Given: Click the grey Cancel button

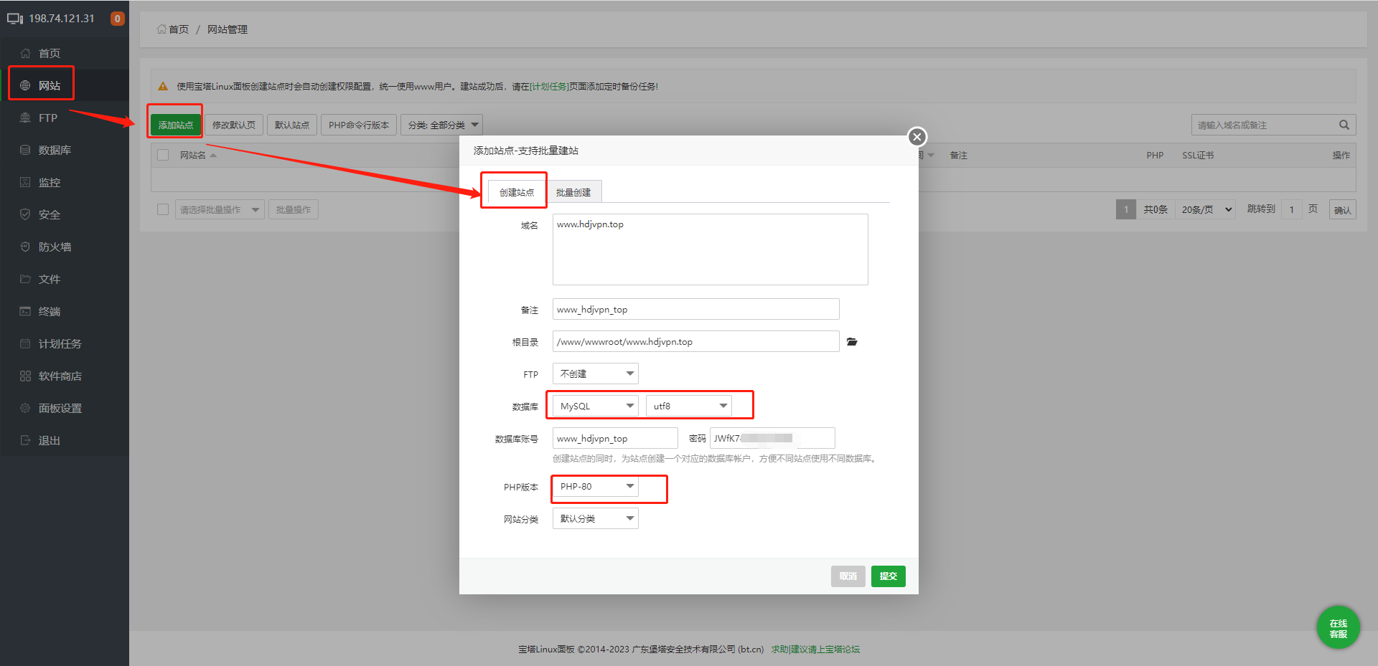Looking at the screenshot, I should [x=848, y=576].
